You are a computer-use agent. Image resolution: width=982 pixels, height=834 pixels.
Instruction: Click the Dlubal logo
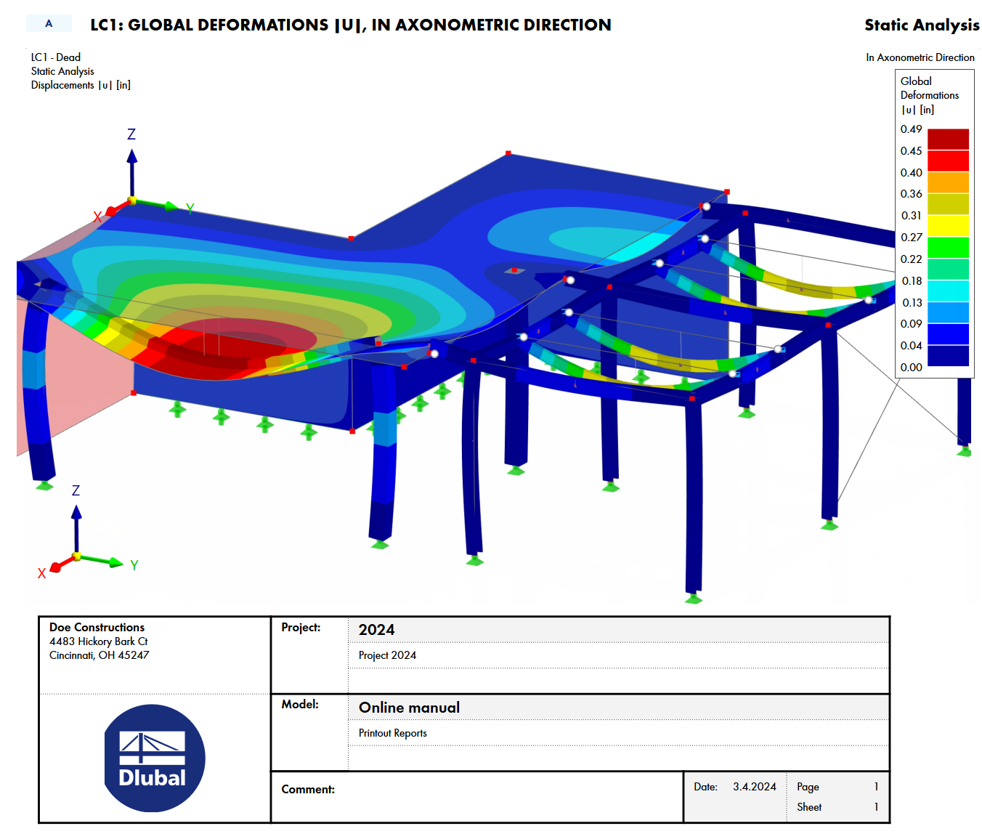point(155,758)
